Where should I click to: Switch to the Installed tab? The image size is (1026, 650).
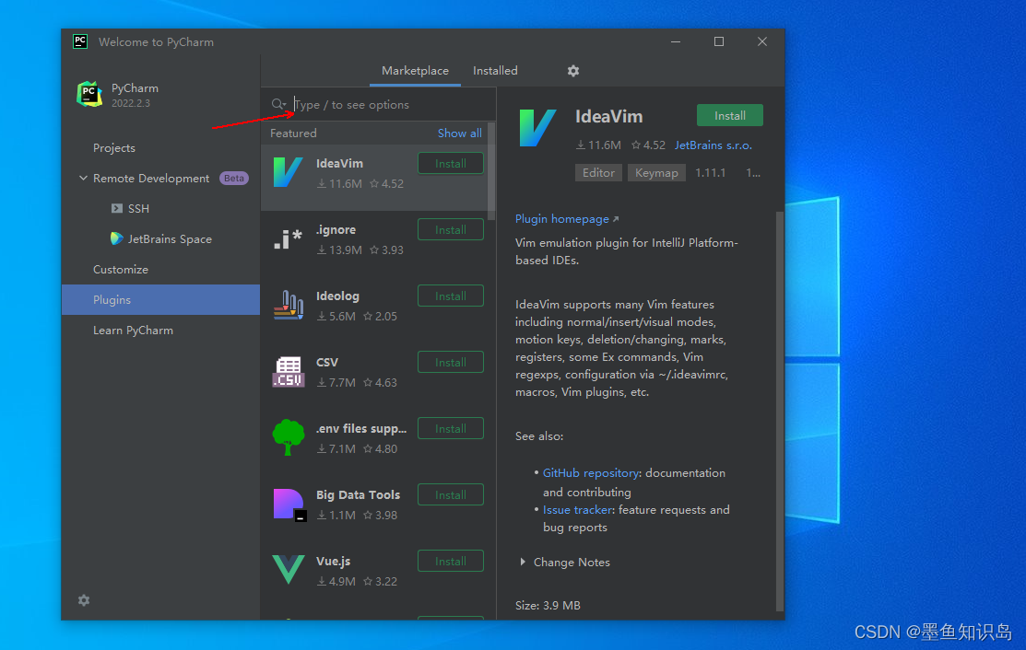(495, 71)
